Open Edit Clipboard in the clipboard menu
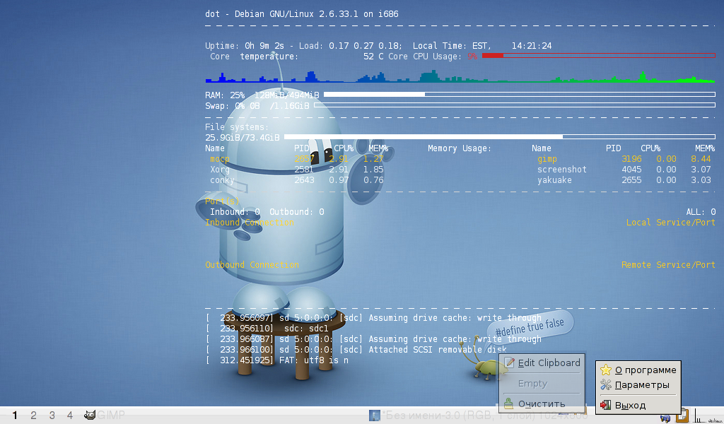Screen dimensions: 724x424 pyautogui.click(x=542, y=363)
